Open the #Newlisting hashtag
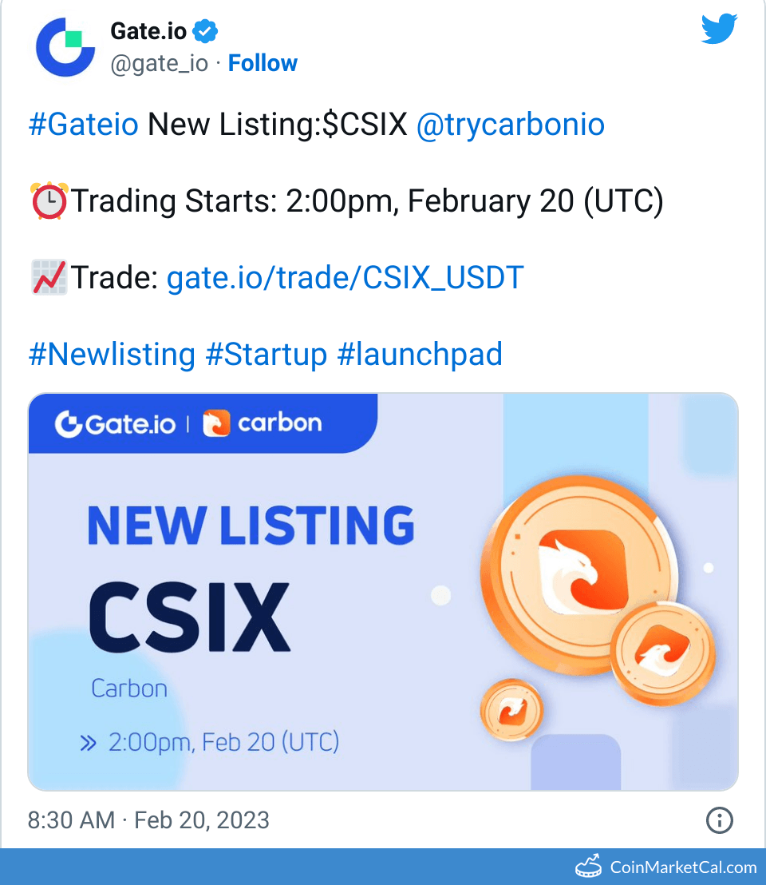Viewport: 766px width, 885px height. [112, 354]
